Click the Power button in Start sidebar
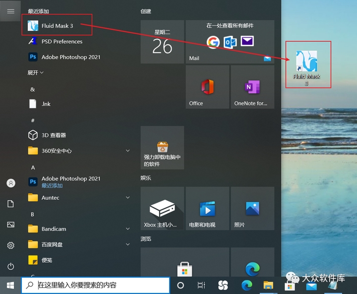The width and height of the screenshot is (357, 294). coord(11,266)
